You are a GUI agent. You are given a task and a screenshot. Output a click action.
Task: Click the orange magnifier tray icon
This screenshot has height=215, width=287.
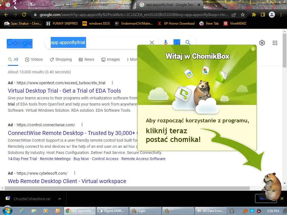pyautogui.click(x=245, y=211)
